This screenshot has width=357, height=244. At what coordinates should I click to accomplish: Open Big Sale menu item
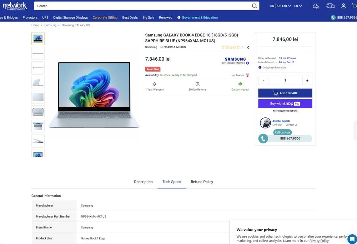point(148,17)
